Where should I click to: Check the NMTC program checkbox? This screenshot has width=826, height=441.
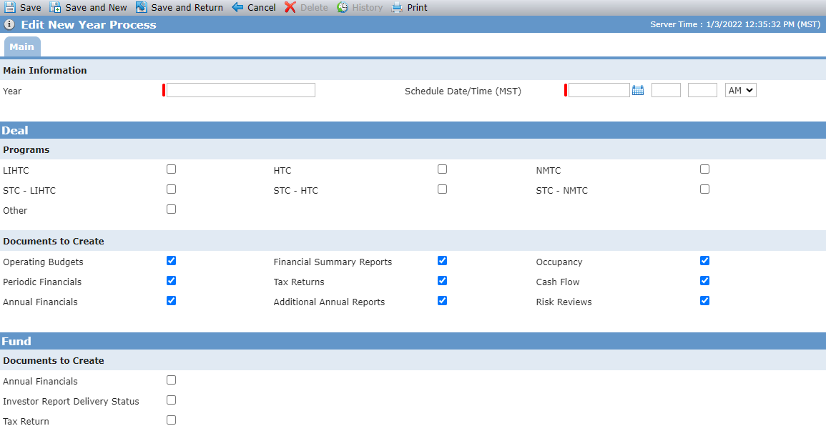(x=705, y=169)
